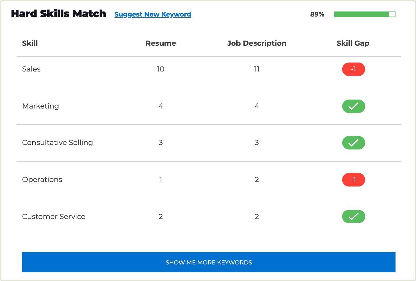Click the Skill column header
This screenshot has height=281, width=416.
coord(30,43)
